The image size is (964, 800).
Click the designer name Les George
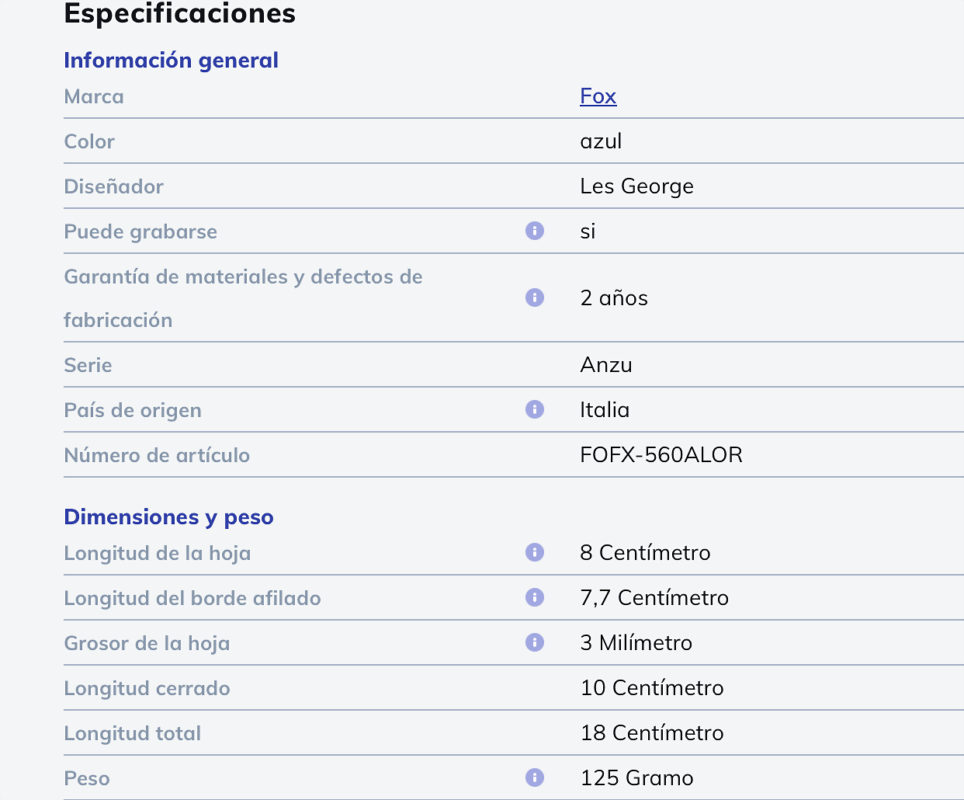[637, 186]
